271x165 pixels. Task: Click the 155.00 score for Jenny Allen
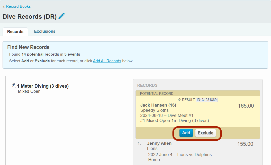click(245, 144)
